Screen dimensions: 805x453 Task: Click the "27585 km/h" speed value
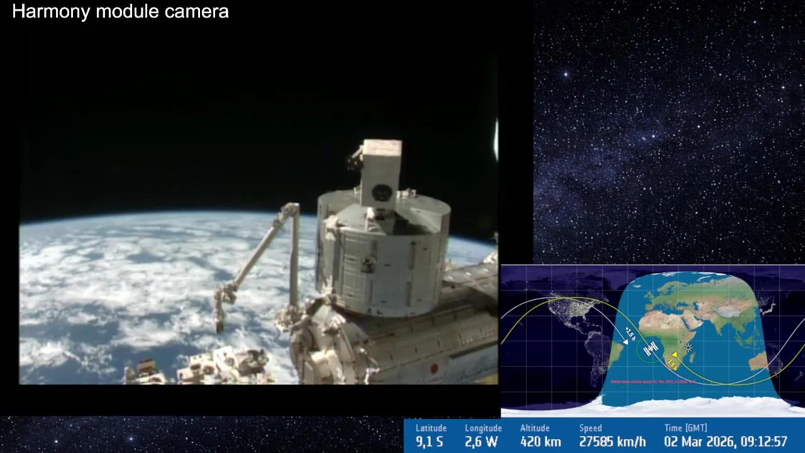[x=613, y=442]
